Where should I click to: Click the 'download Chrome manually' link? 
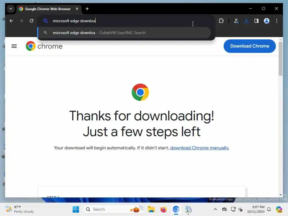click(199, 148)
